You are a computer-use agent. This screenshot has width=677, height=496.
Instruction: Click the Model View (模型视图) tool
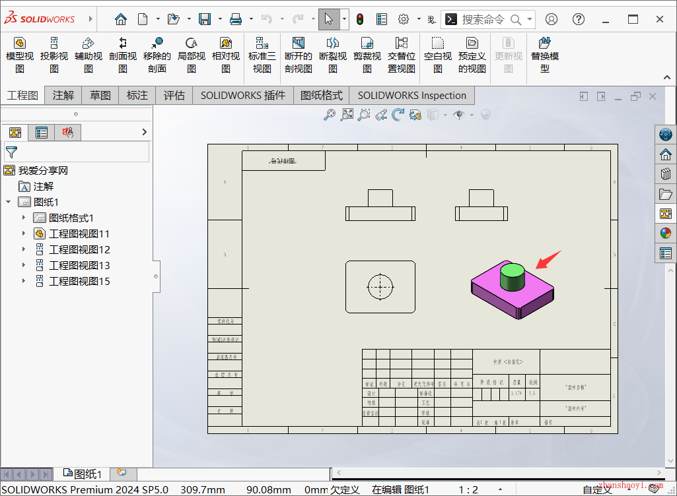pyautogui.click(x=19, y=55)
